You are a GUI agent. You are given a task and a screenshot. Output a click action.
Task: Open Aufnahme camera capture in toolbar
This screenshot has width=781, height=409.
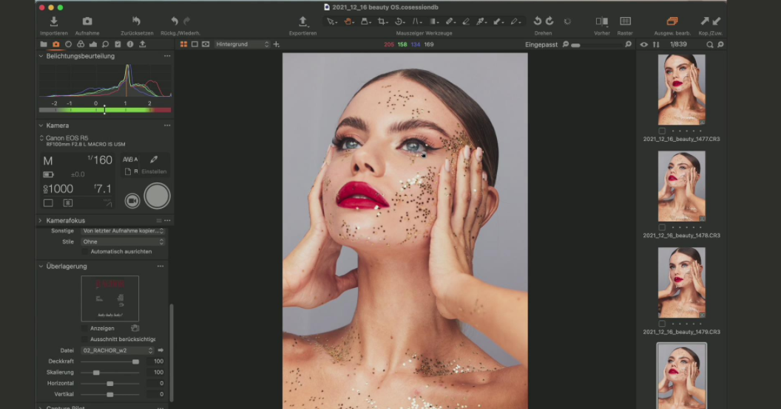click(87, 21)
